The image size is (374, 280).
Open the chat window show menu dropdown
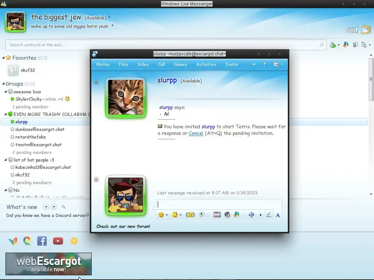point(282,65)
